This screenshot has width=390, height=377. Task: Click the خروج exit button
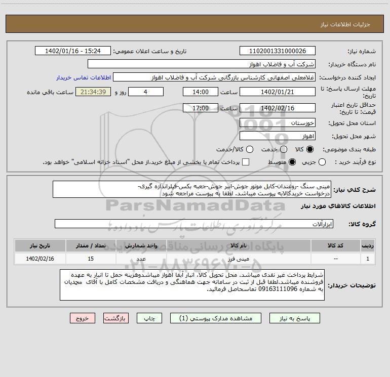click(x=83, y=318)
